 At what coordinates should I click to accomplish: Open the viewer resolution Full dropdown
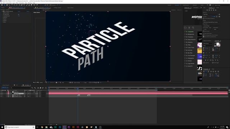click(64, 82)
